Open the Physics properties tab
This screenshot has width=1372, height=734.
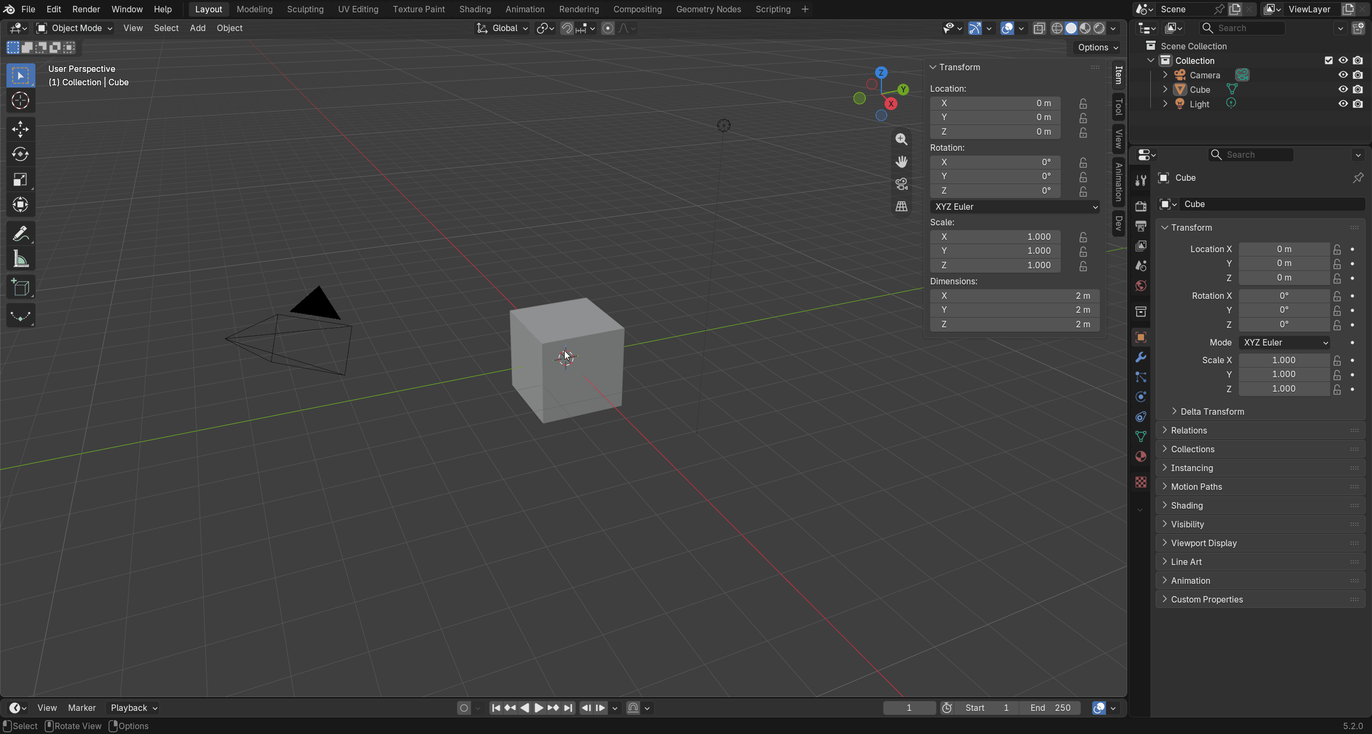(x=1141, y=397)
